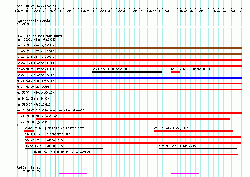
Task: Open the nsv4532516 (gnomADStructuralVariants) text label
Action: [x=55, y=128]
